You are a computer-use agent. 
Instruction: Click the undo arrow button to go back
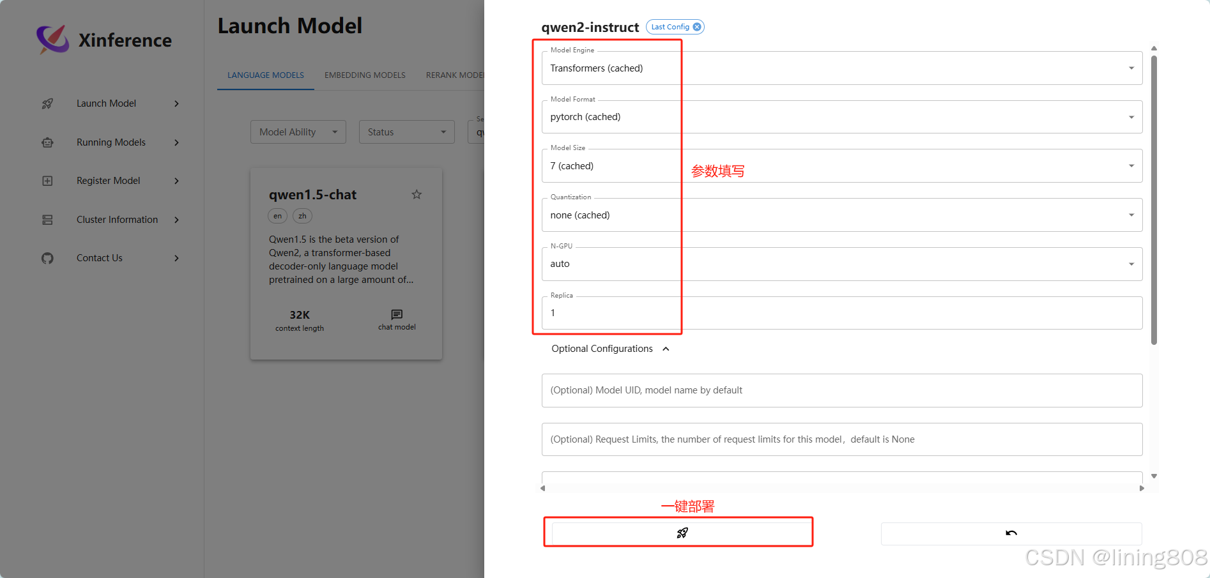(x=1011, y=533)
